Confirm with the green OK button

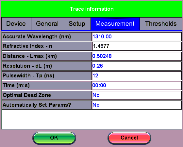tap(54, 138)
